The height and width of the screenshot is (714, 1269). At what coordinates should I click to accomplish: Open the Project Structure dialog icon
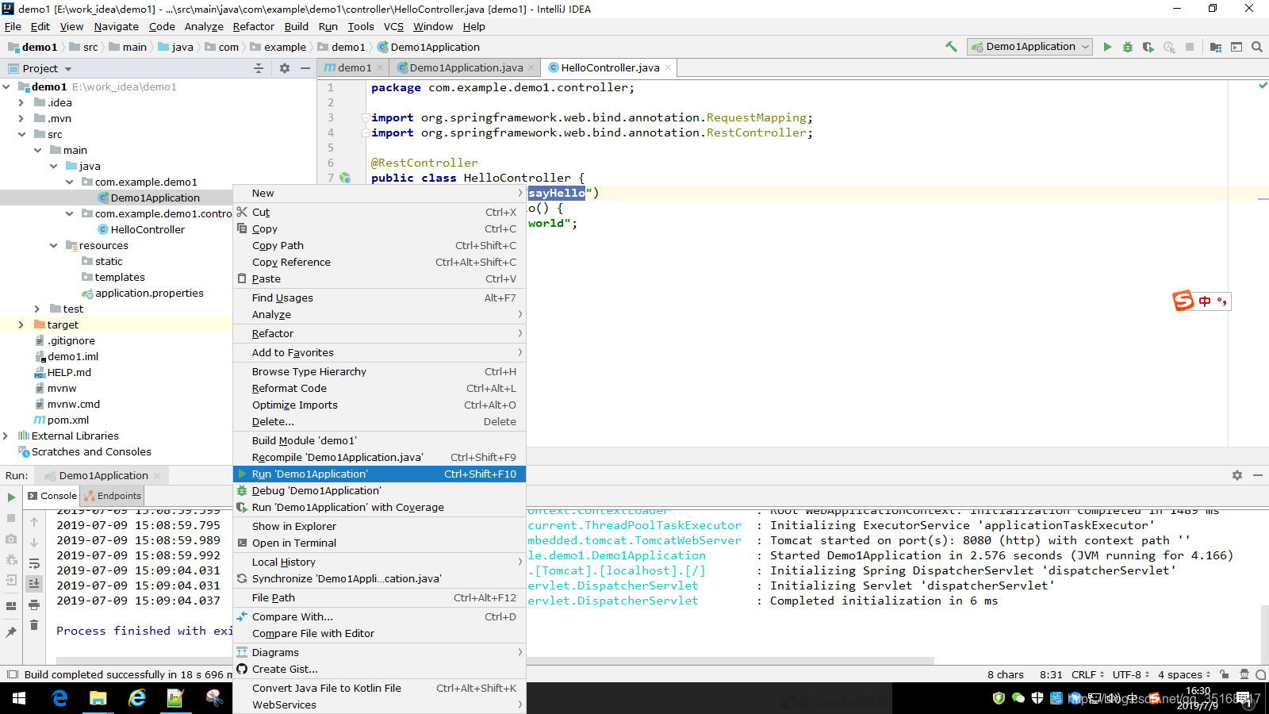pos(1215,47)
